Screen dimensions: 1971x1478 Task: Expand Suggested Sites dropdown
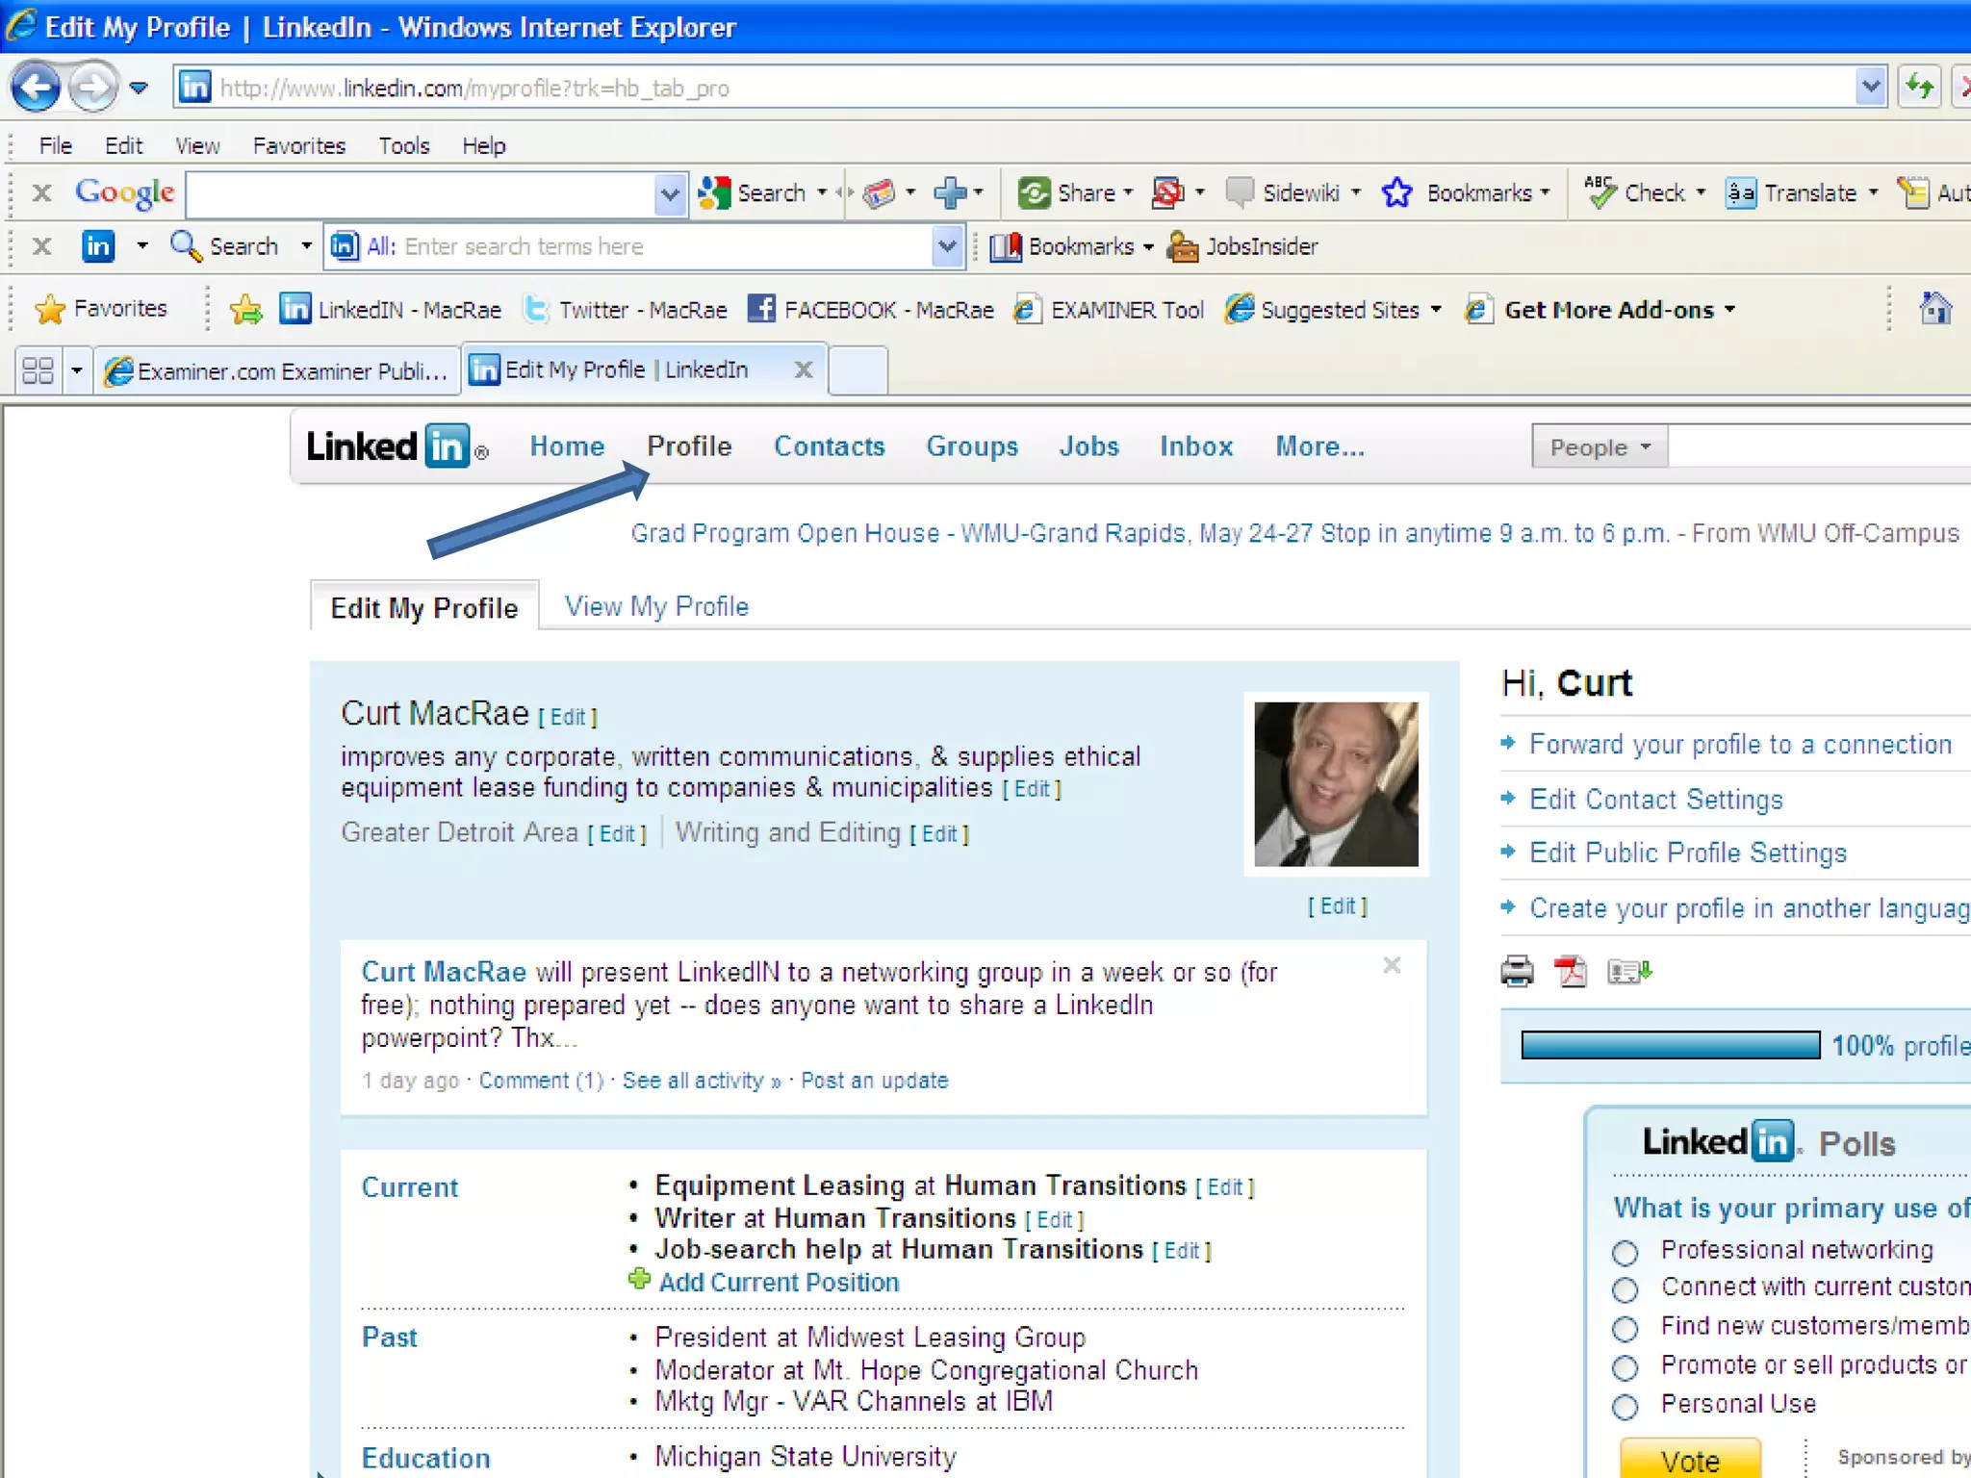click(1436, 310)
